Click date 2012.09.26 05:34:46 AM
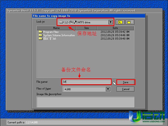 coord(115,35)
